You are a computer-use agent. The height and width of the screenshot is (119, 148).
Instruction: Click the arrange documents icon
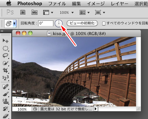click(x=83, y=13)
